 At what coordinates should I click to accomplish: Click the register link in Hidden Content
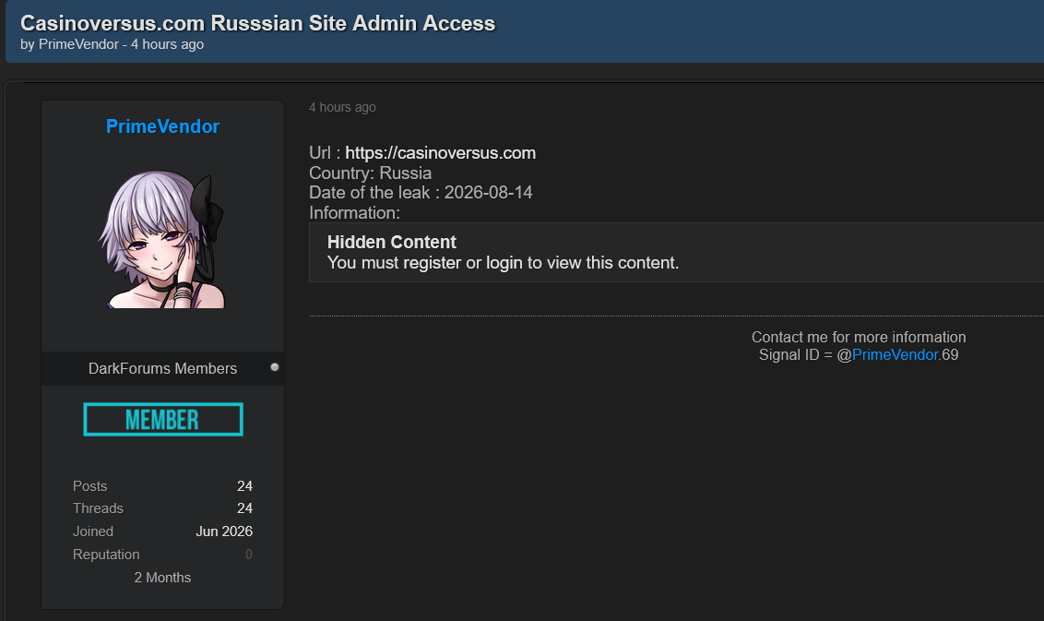(433, 263)
